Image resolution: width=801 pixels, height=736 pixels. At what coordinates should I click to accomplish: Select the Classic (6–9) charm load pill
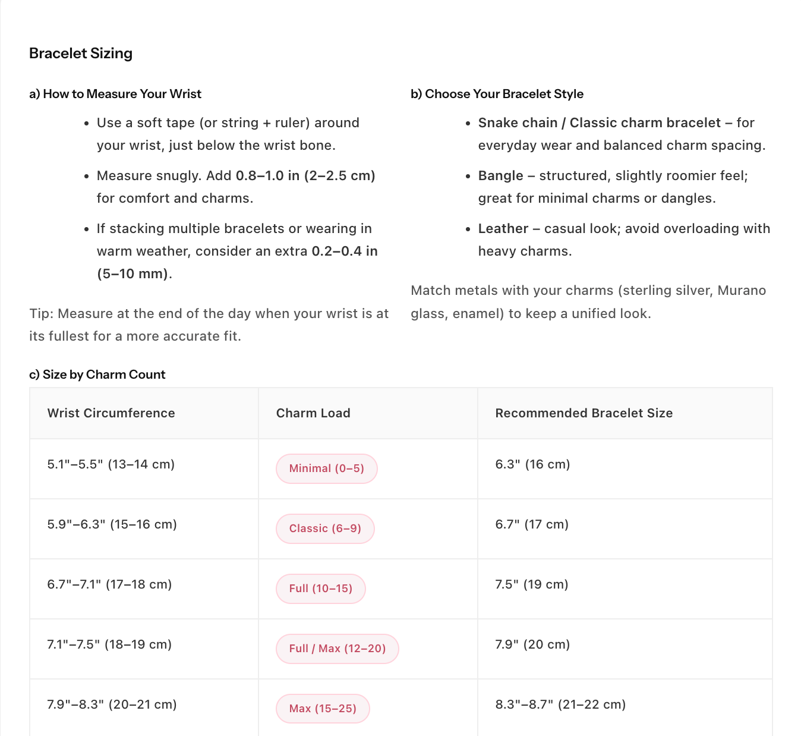(325, 529)
